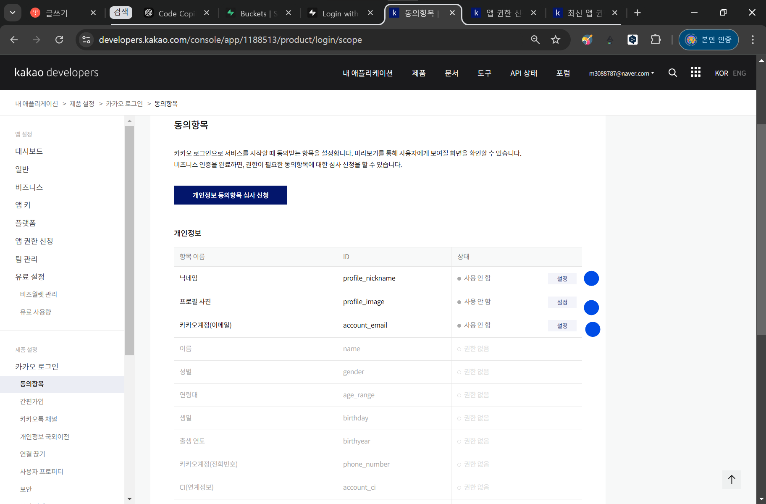Viewport: 766px width, 504px height.
Task: Click 설정 for the 프로필 사진 row
Action: [562, 302]
